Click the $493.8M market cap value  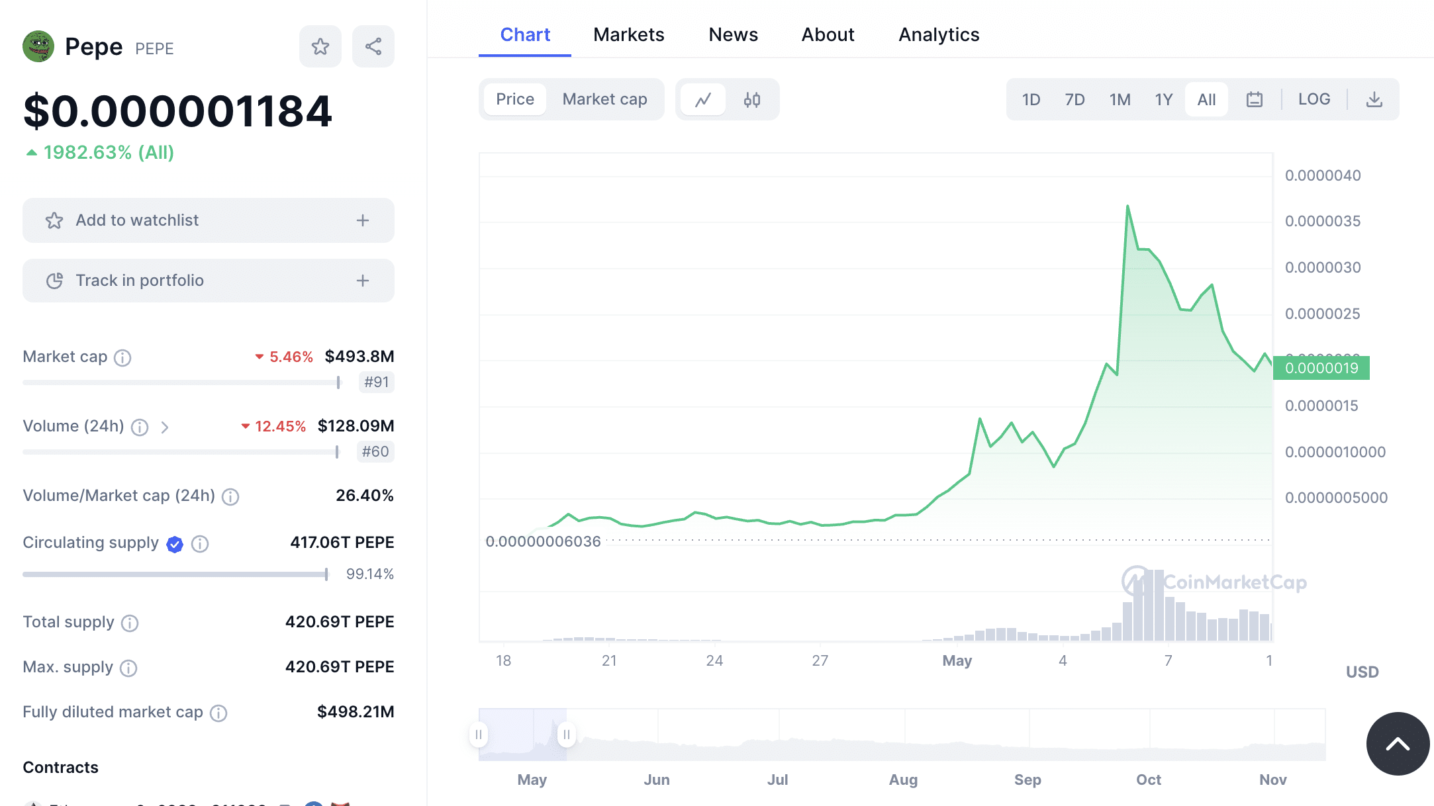coord(359,356)
